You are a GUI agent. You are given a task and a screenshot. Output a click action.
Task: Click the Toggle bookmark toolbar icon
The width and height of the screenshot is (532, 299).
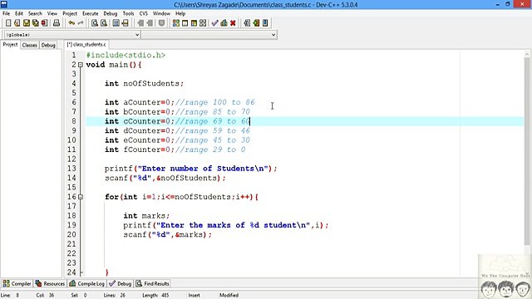pyautogui.click(x=161, y=23)
